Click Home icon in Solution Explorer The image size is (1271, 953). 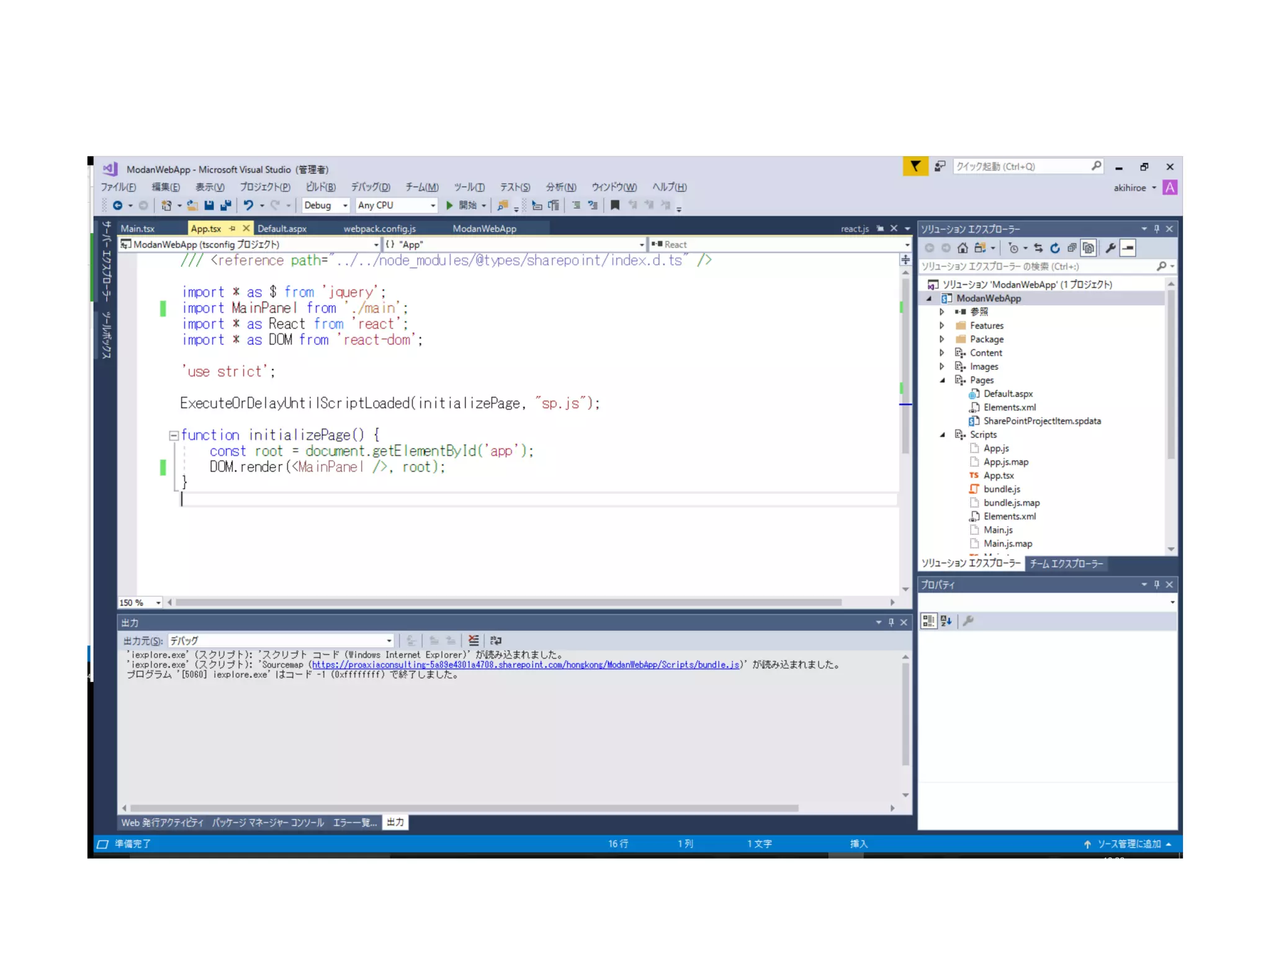[963, 248]
